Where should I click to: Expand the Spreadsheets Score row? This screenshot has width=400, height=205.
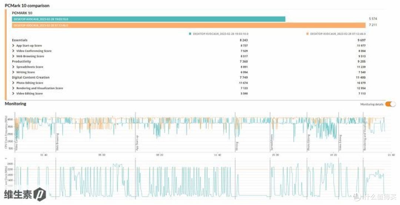click(13, 67)
